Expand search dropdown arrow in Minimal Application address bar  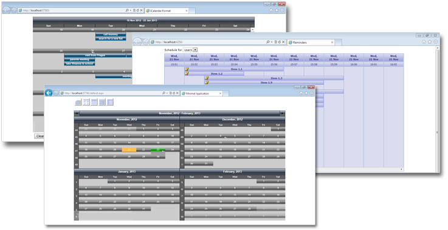[x=167, y=93]
